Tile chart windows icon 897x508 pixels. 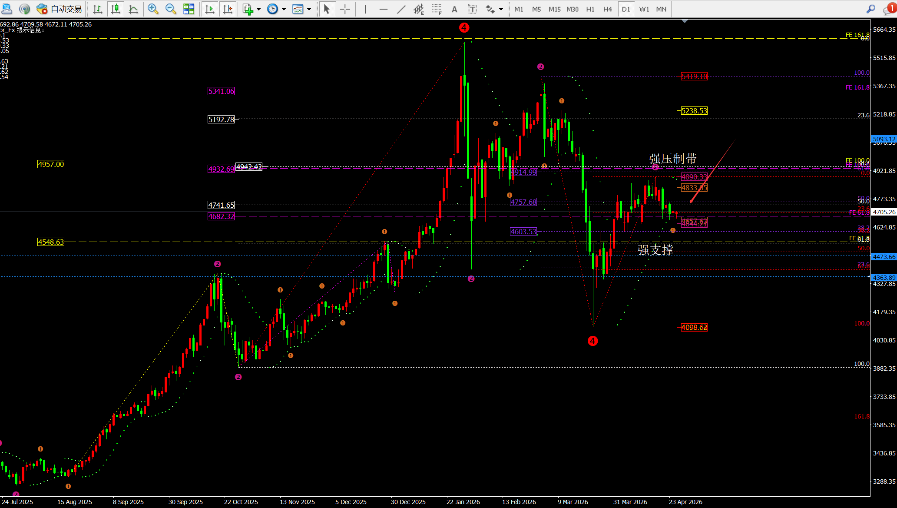coord(189,9)
